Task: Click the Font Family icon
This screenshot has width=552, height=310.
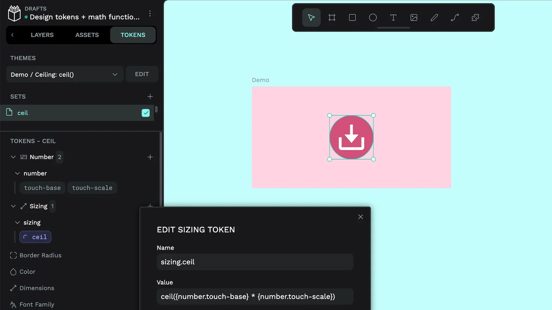Action: tap(13, 304)
